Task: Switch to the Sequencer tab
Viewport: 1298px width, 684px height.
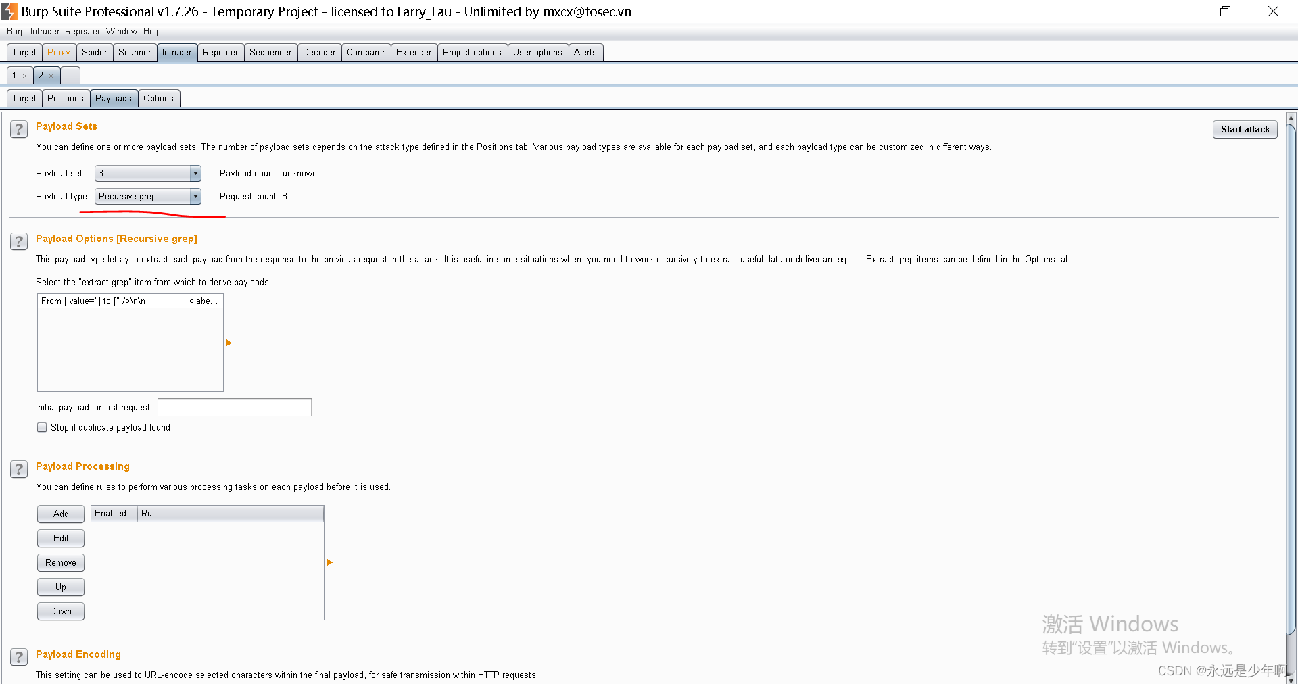Action: 270,53
